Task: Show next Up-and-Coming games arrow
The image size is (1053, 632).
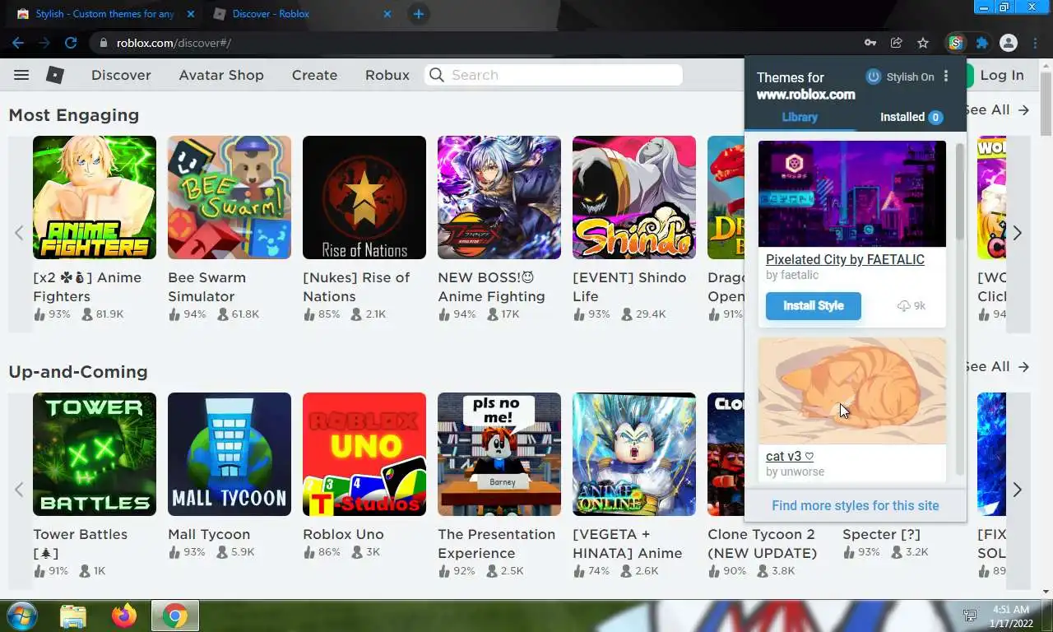Action: [1018, 490]
